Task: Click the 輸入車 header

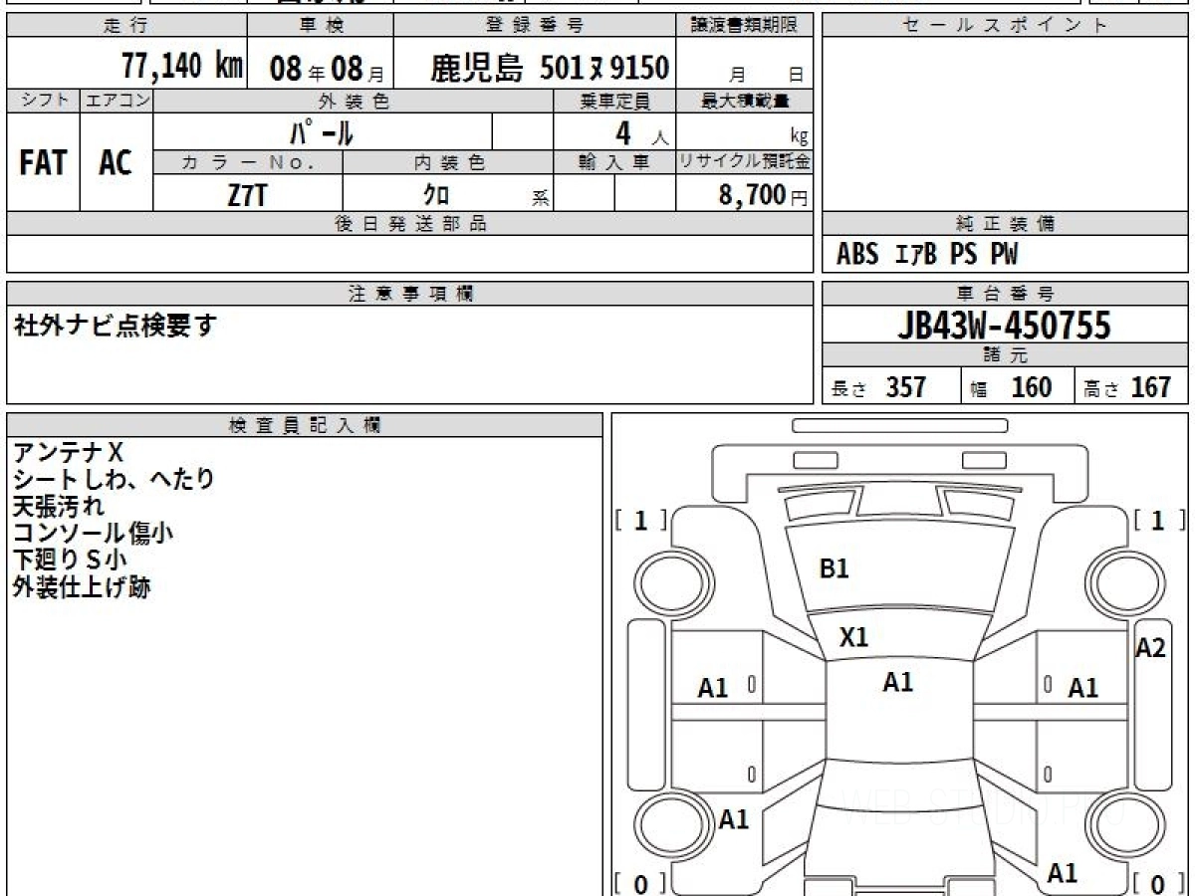Action: (x=614, y=162)
